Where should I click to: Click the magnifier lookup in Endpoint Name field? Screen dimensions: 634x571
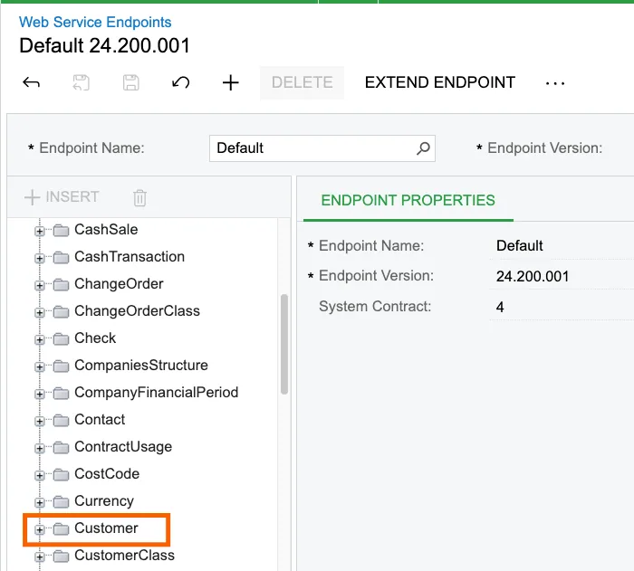423,148
